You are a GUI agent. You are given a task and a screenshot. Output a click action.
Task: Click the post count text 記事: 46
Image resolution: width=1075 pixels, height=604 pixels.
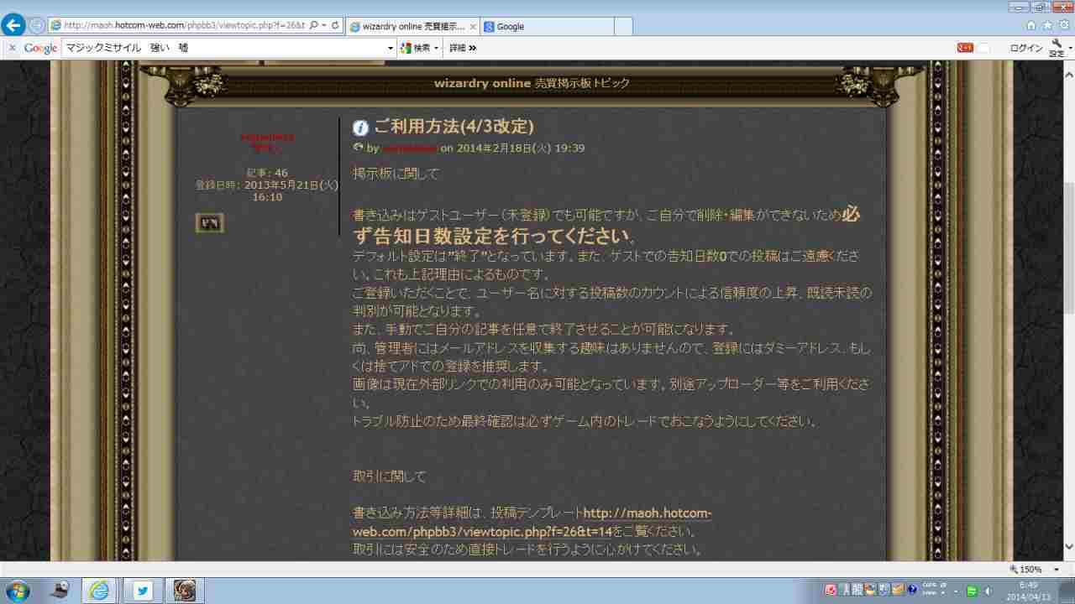[x=267, y=173]
